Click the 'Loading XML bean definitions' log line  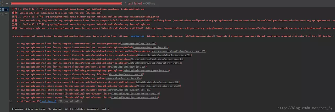point(57,13)
